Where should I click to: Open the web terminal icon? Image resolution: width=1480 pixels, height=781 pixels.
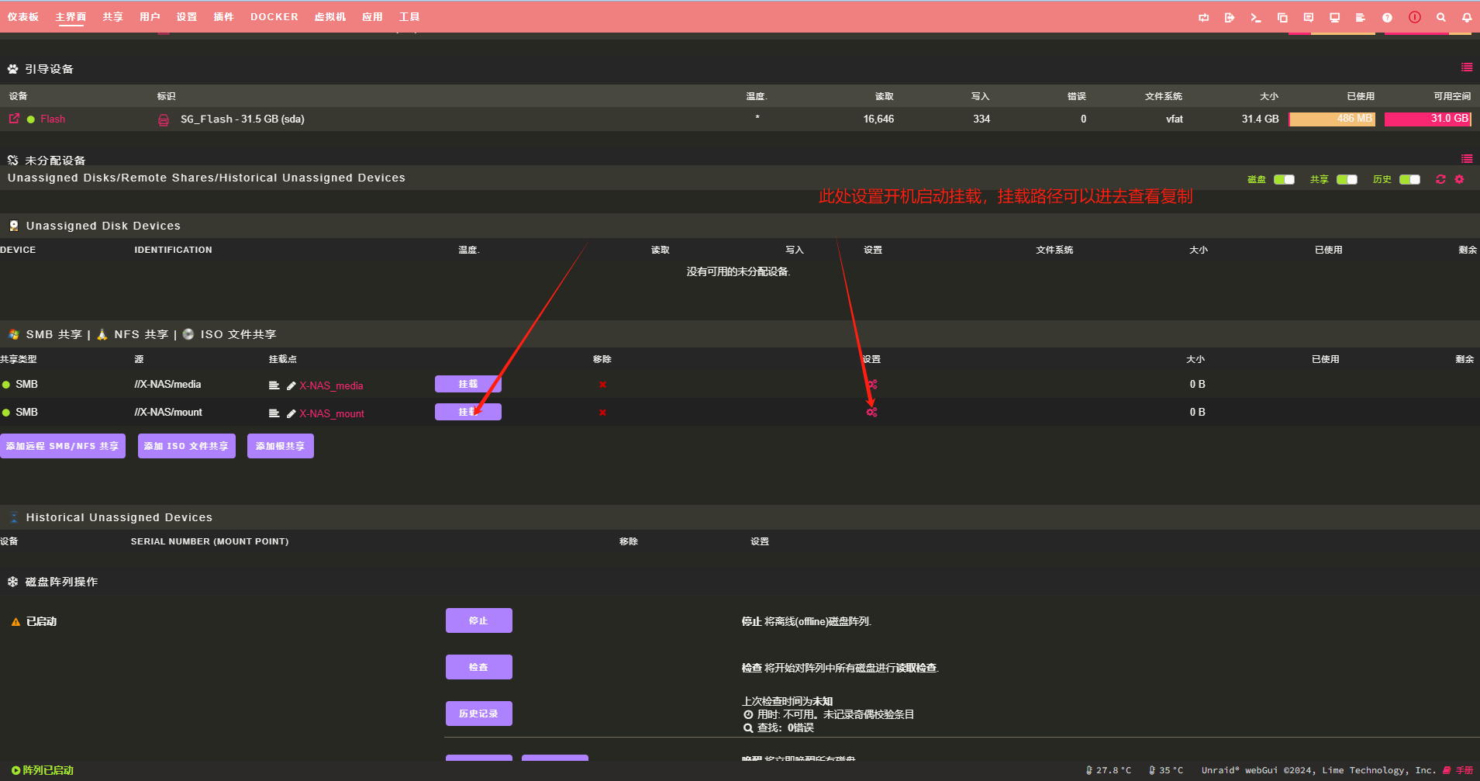(x=1255, y=17)
